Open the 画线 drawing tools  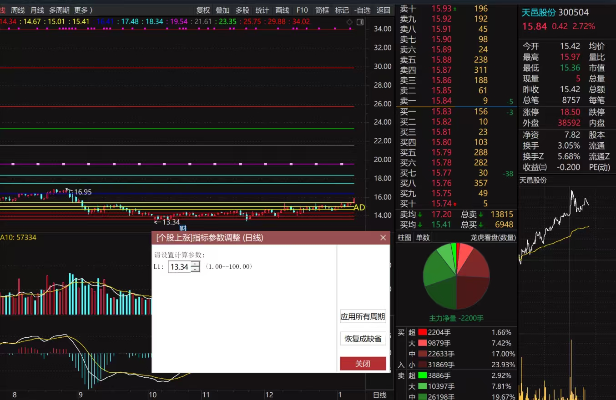point(283,10)
